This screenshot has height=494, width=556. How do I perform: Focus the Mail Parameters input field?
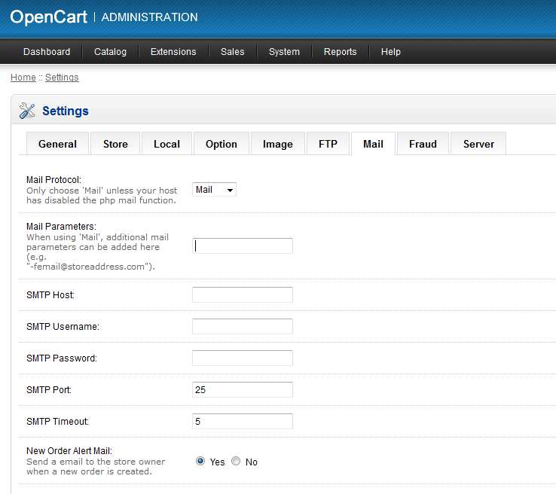(x=243, y=245)
